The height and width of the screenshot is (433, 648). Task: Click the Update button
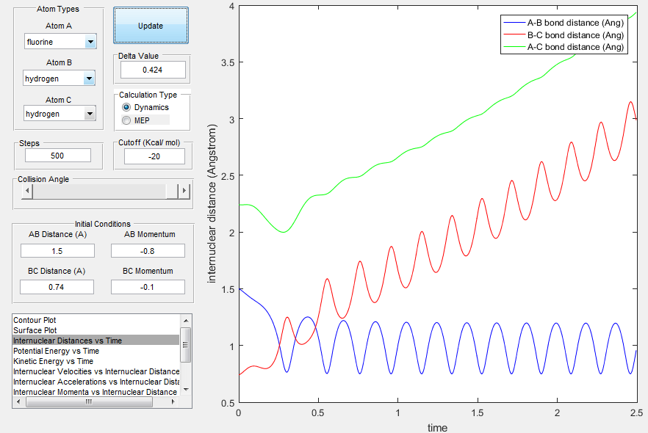(x=151, y=26)
